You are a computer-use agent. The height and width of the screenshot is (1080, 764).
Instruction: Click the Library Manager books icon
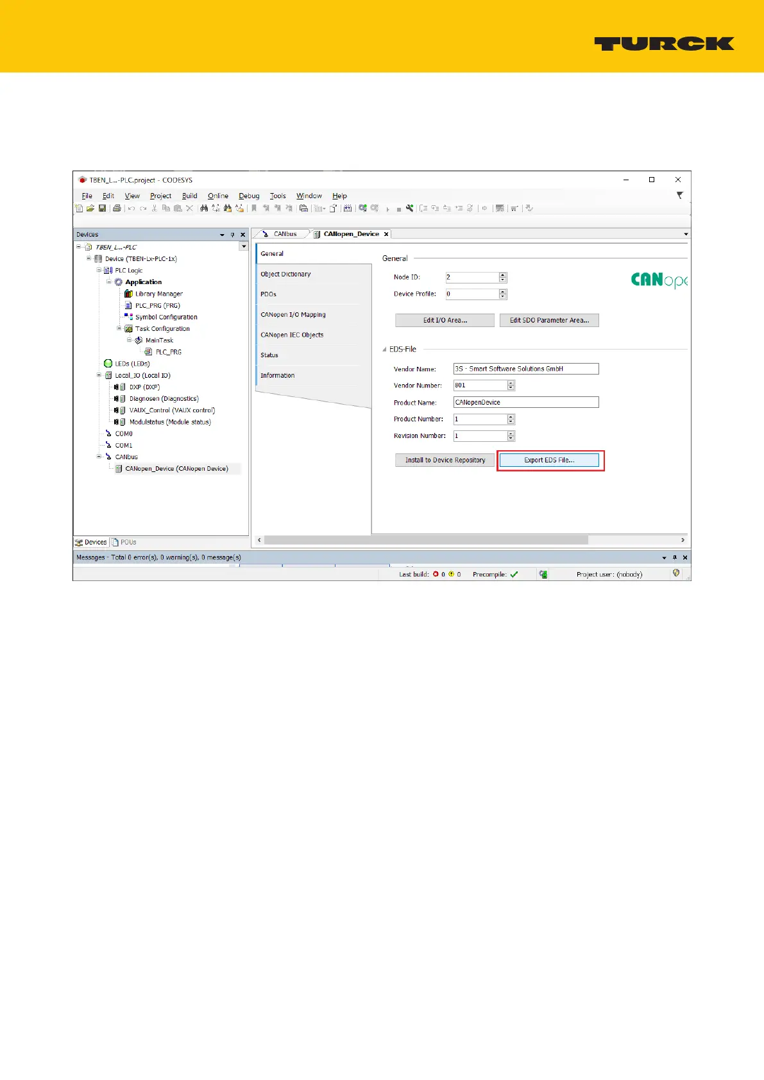[x=128, y=294]
